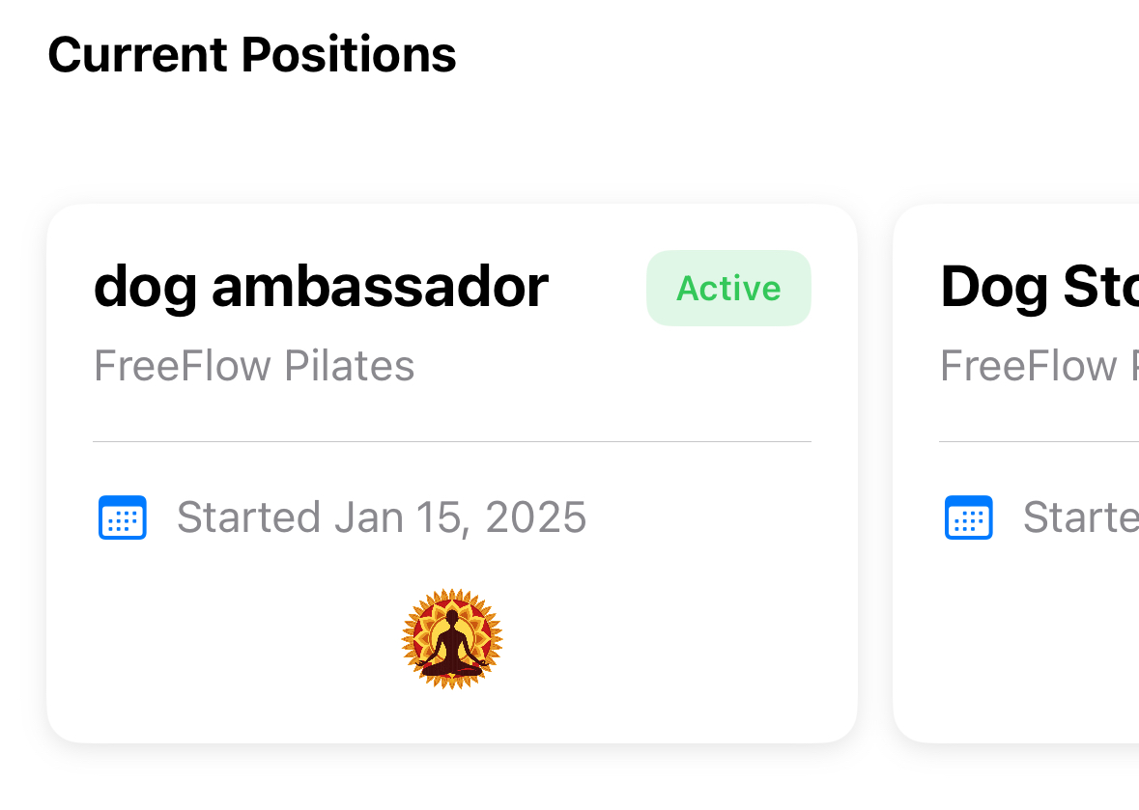The height and width of the screenshot is (810, 1139).
Task: Click the calendar icon on the second card
Action: 968,517
